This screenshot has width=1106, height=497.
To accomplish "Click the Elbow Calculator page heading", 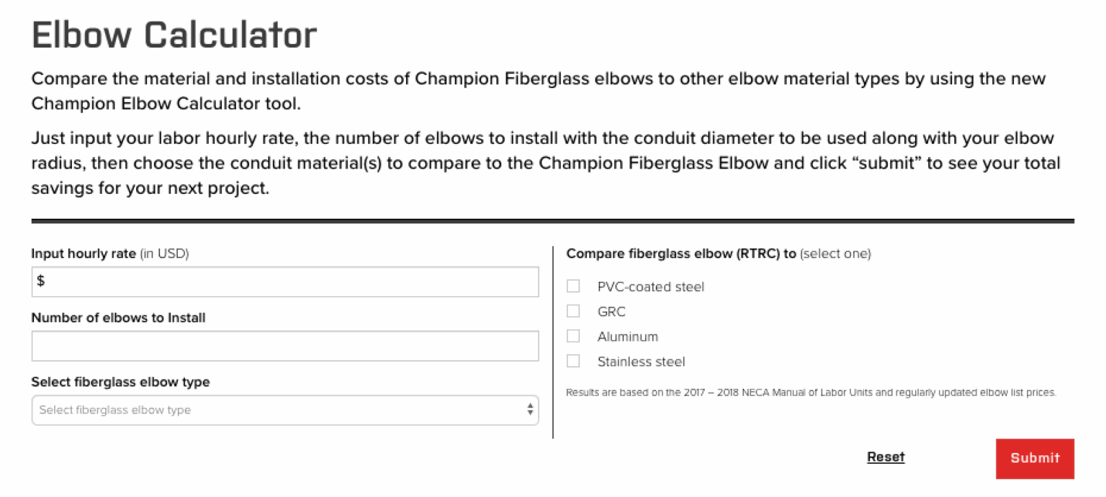I will [173, 34].
